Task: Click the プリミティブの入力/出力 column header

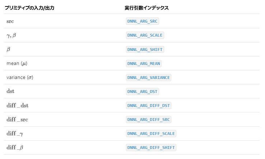Action: point(29,8)
